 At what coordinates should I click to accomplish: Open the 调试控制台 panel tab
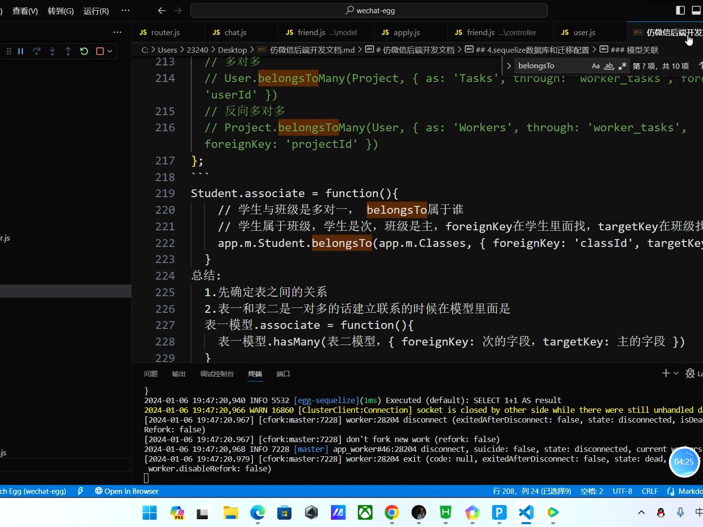point(217,374)
